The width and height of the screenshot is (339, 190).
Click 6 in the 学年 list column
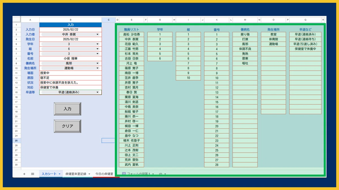[160, 59]
